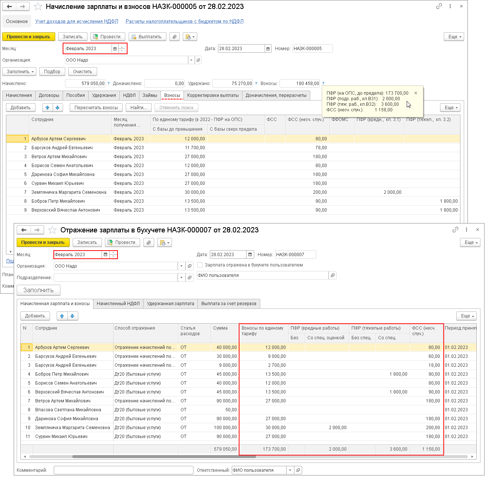Click large Заполнить button in Отражение зарплаты
Screen dimensions: 486x477
[39, 290]
